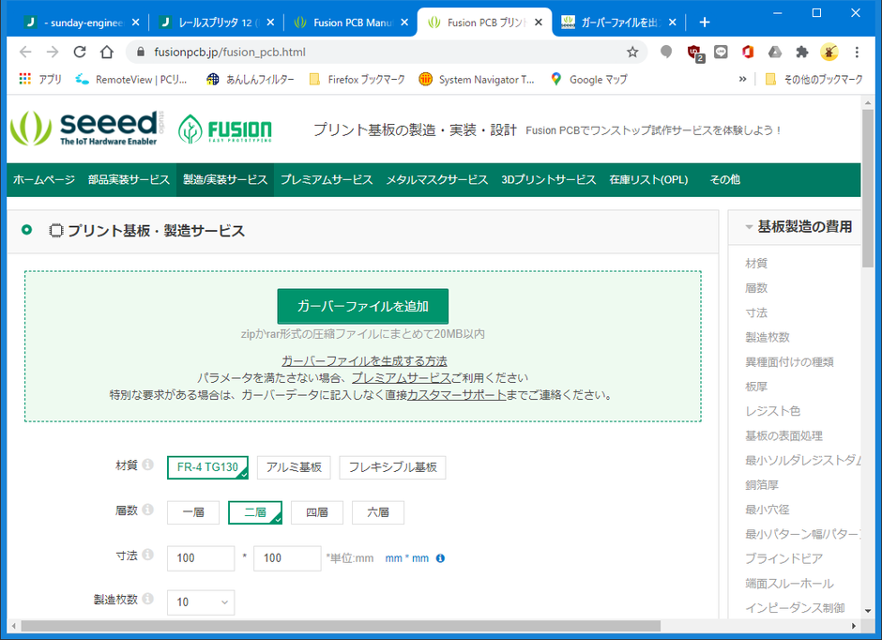Choose 二層 layer count
Viewport: 882px width, 640px height.
click(x=255, y=512)
